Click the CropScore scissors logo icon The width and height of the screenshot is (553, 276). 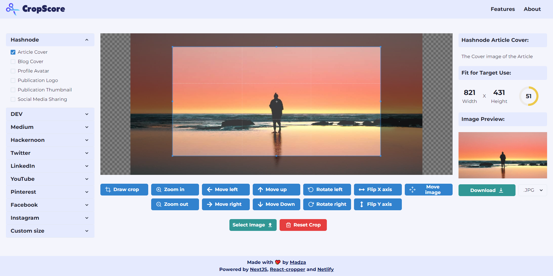pyautogui.click(x=12, y=9)
